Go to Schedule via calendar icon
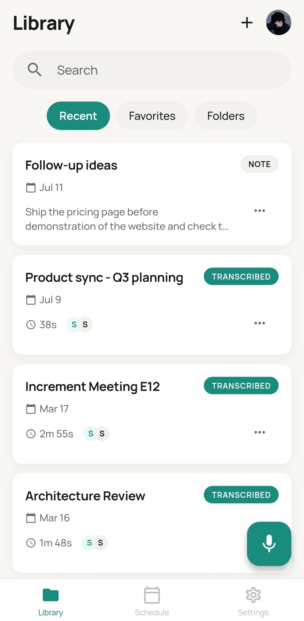The width and height of the screenshot is (304, 621). click(x=152, y=595)
